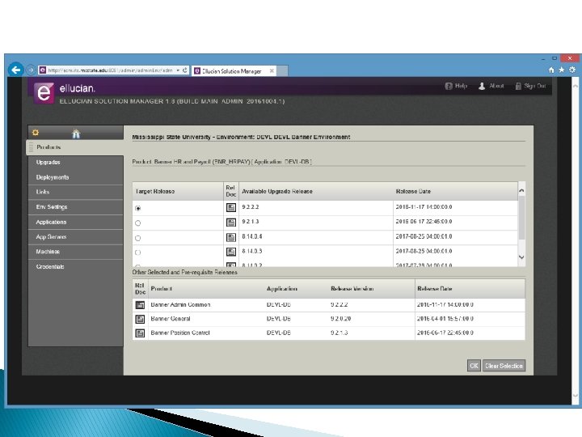
Task: Select radio button for upgrade release 9.2.1.3
Action: [138, 223]
